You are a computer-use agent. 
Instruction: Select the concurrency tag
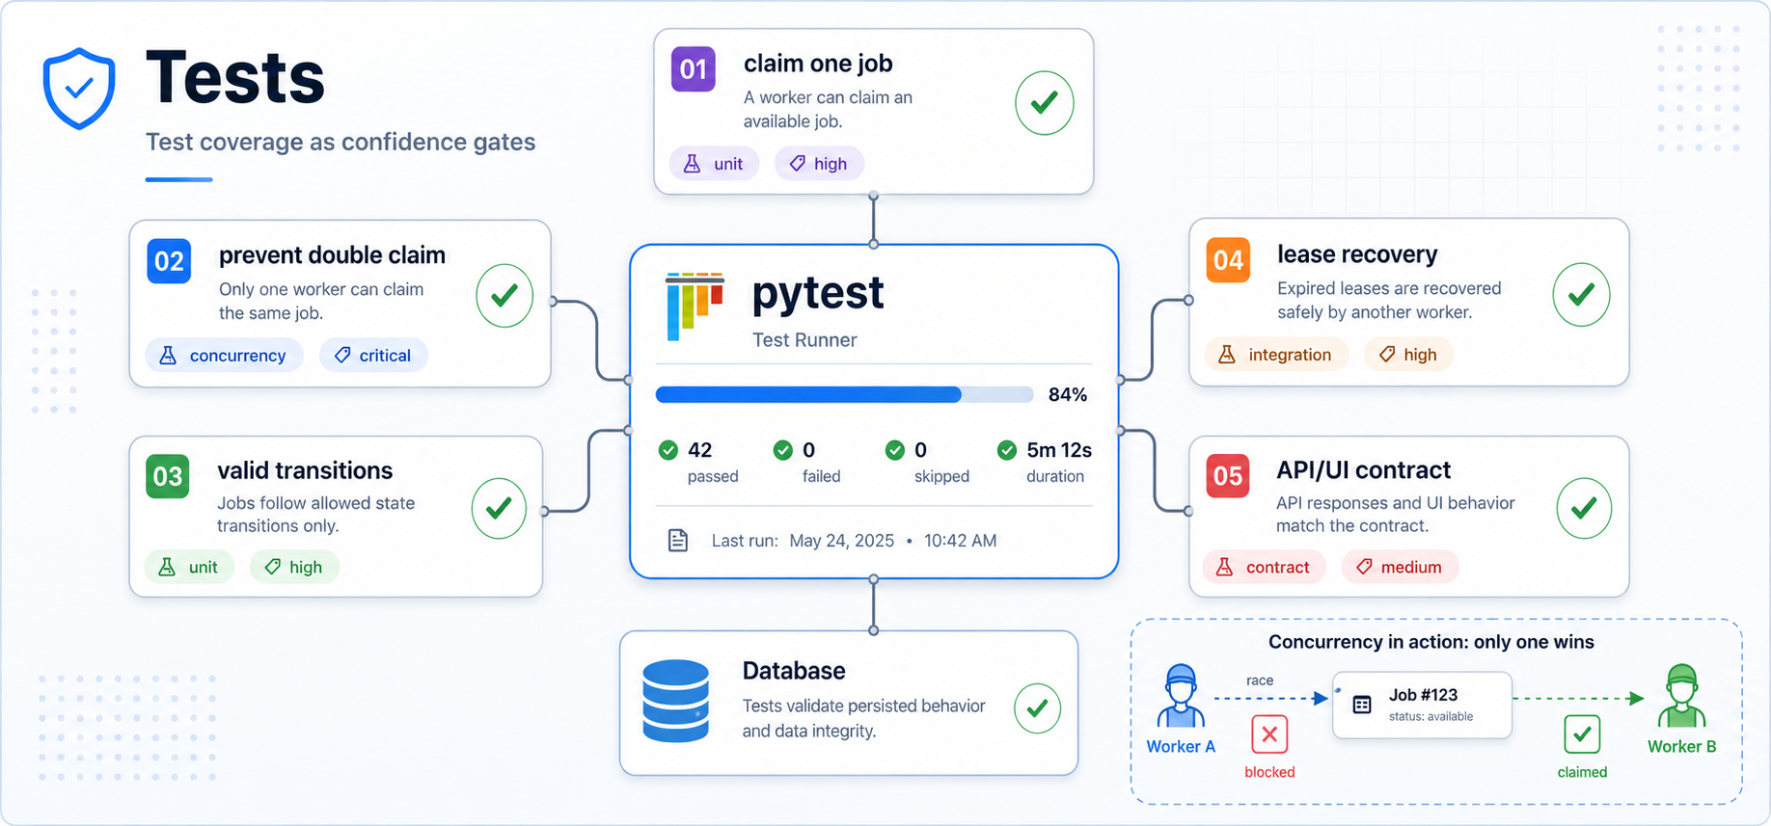click(x=225, y=356)
